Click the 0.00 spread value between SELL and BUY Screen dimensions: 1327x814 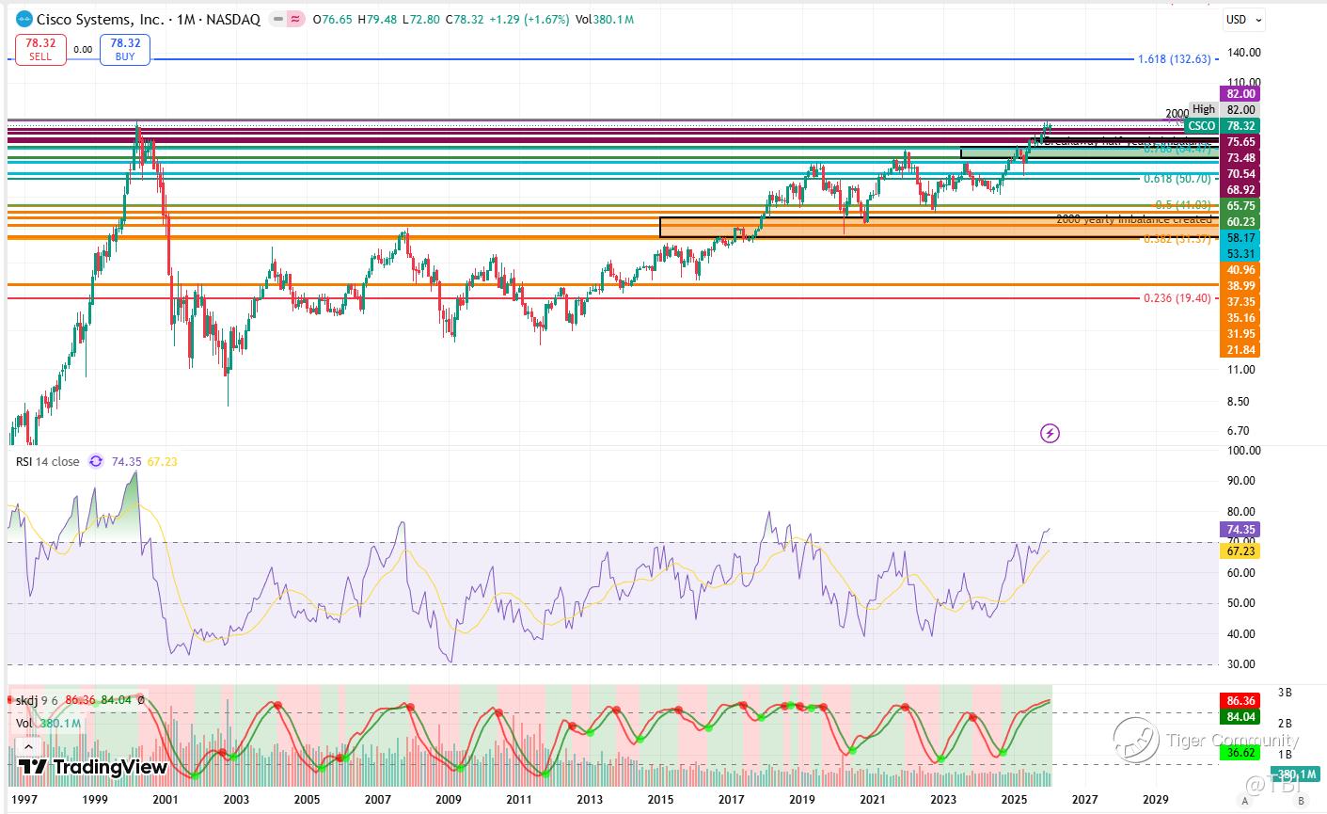83,50
